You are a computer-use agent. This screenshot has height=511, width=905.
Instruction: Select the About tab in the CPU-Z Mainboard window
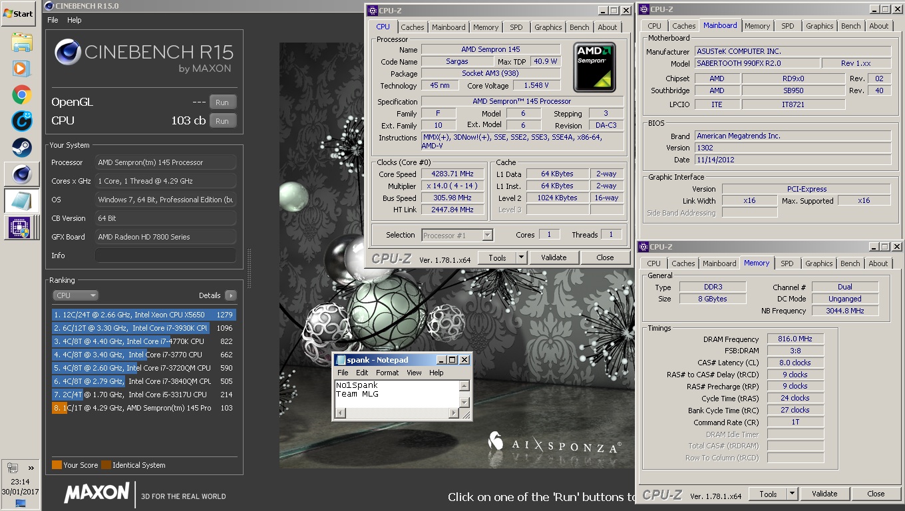coord(879,26)
